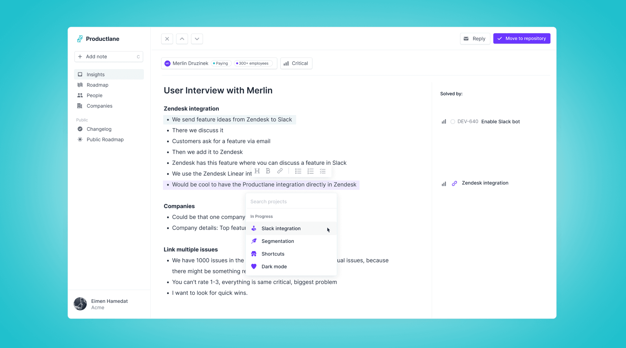The width and height of the screenshot is (626, 348).
Task: Click the Link multiple issues heading
Action: 190,250
